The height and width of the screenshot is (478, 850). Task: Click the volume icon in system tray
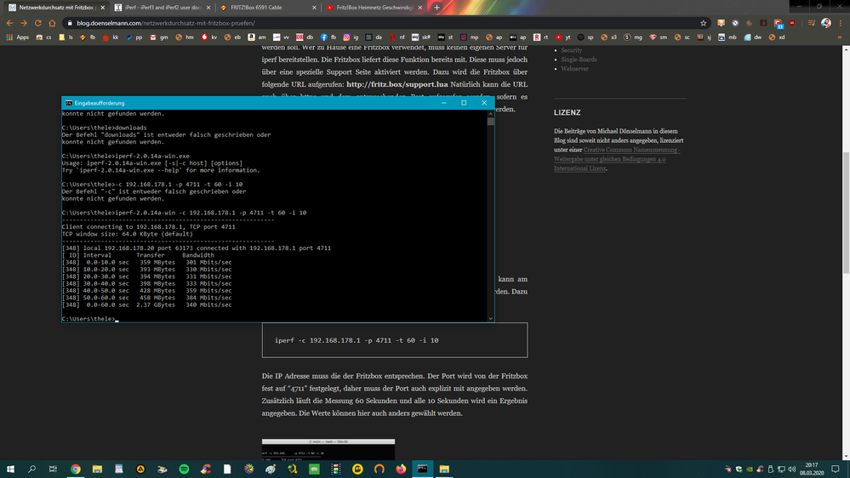click(791, 469)
